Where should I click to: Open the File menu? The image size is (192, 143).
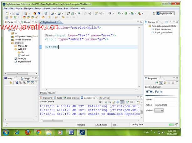(6, 8)
